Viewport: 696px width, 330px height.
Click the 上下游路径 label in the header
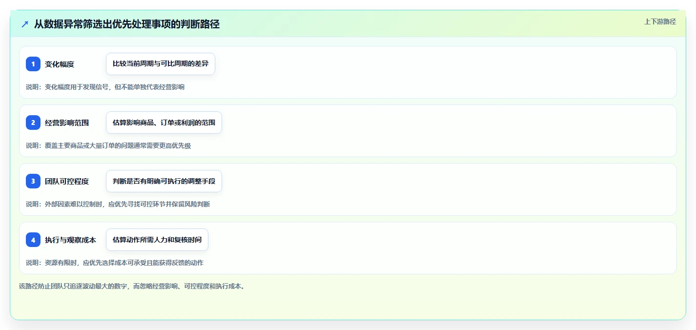pyautogui.click(x=660, y=21)
